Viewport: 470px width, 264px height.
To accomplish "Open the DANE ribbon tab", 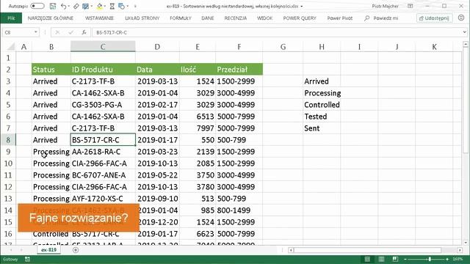I will [208, 18].
